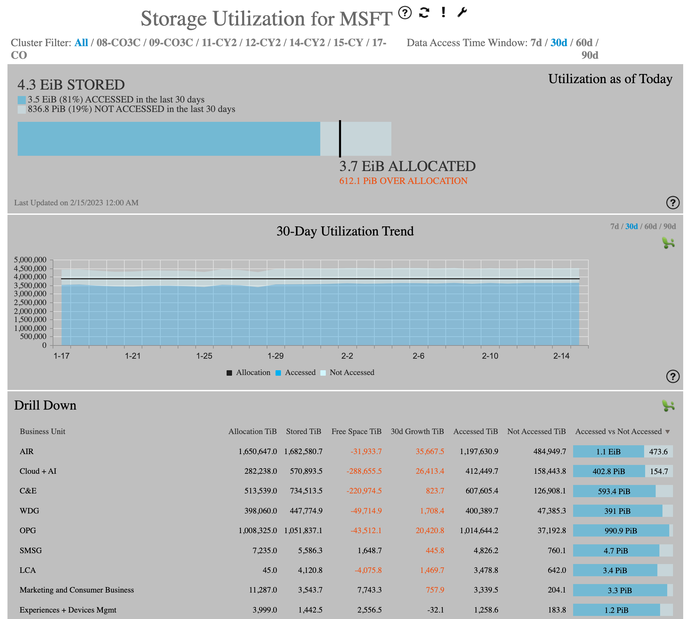
Task: Switch trend chart range to 30d
Action: (631, 226)
